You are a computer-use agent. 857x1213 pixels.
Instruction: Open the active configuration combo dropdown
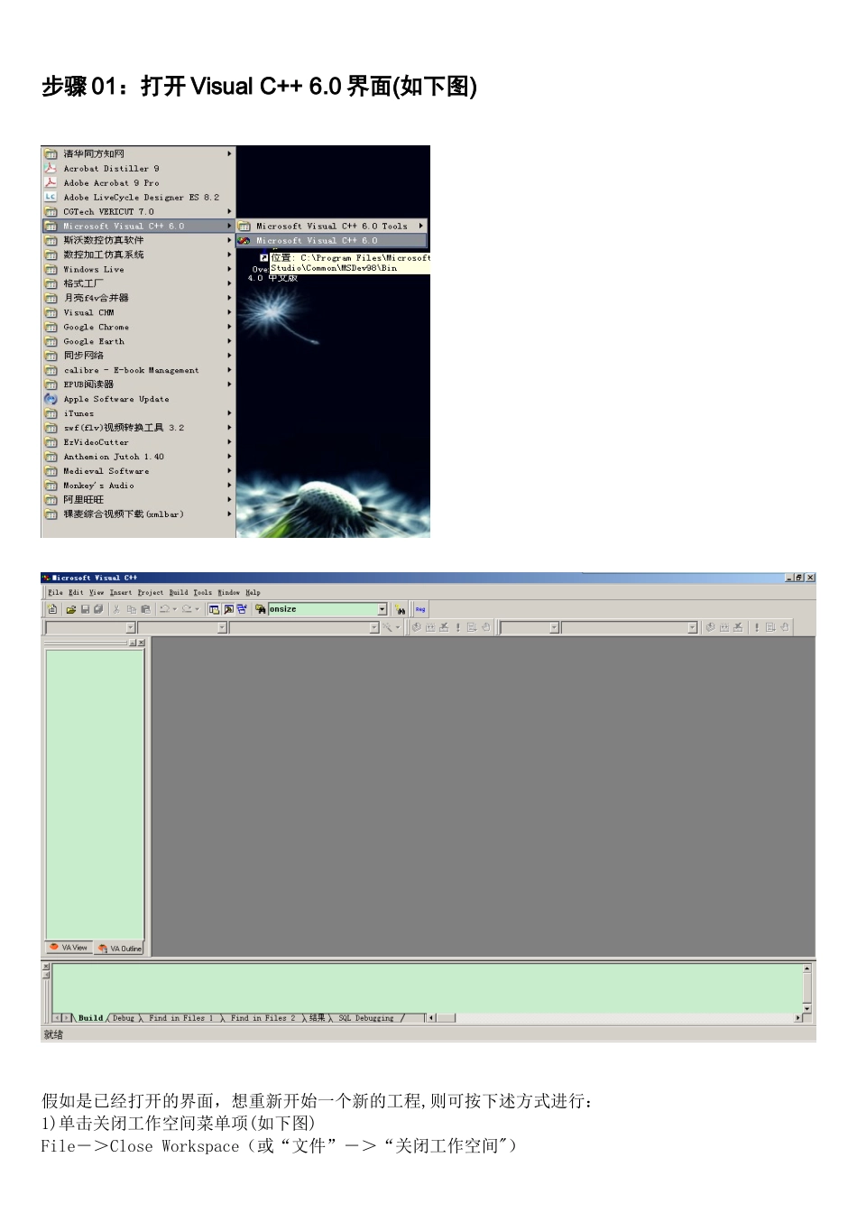pos(693,626)
